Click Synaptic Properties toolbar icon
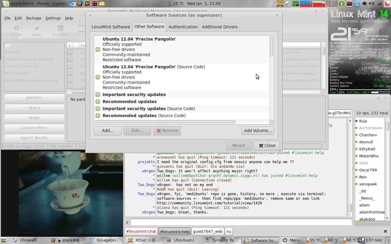The width and height of the screenshot is (391, 244). click(61, 31)
